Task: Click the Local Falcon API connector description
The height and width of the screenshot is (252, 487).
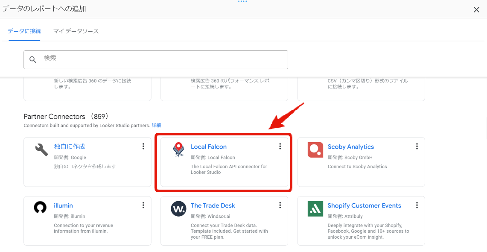Action: point(229,169)
